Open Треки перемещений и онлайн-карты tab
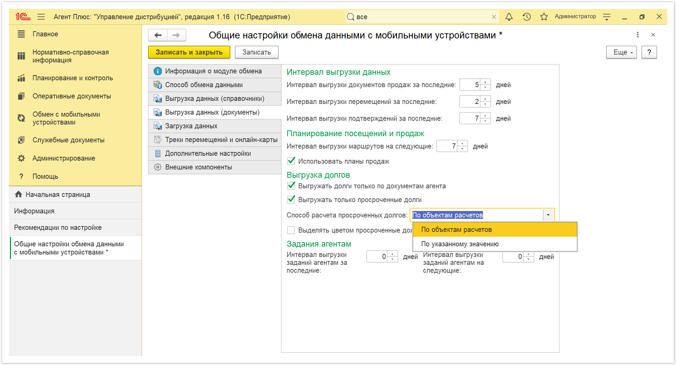676x365 pixels. pos(215,140)
